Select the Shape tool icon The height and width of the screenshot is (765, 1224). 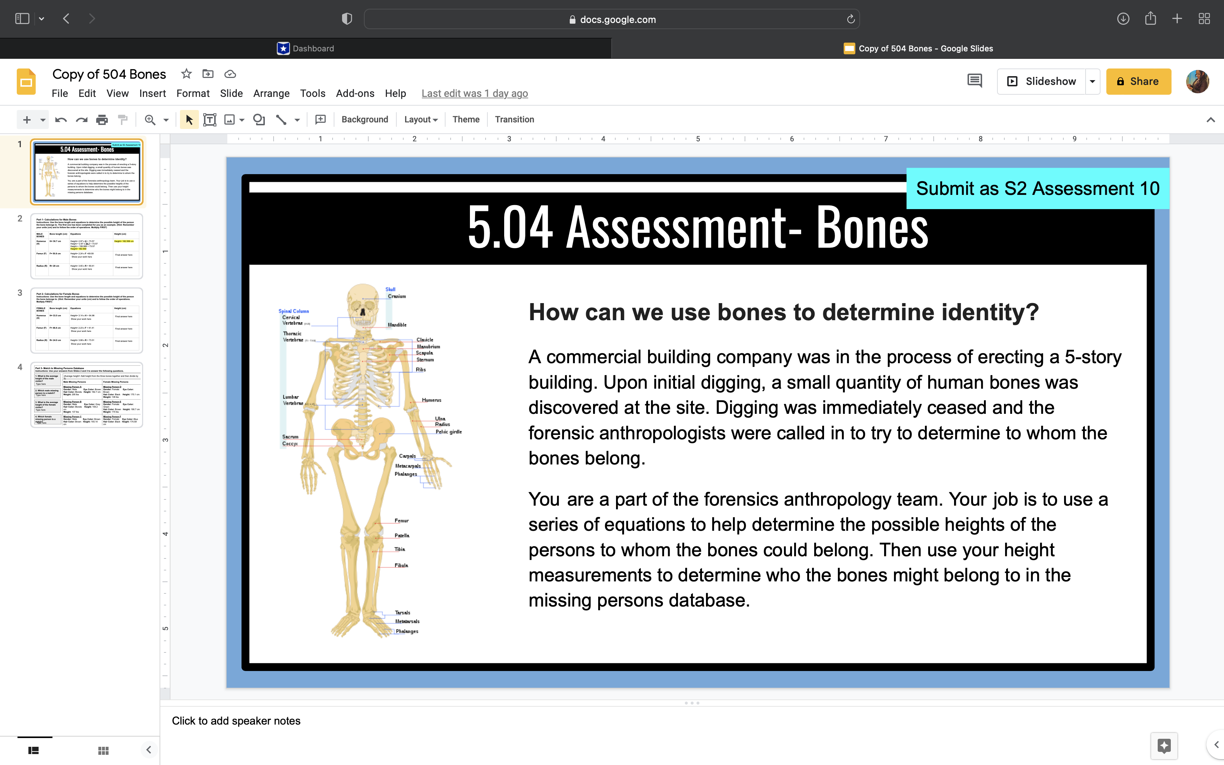[x=259, y=119]
